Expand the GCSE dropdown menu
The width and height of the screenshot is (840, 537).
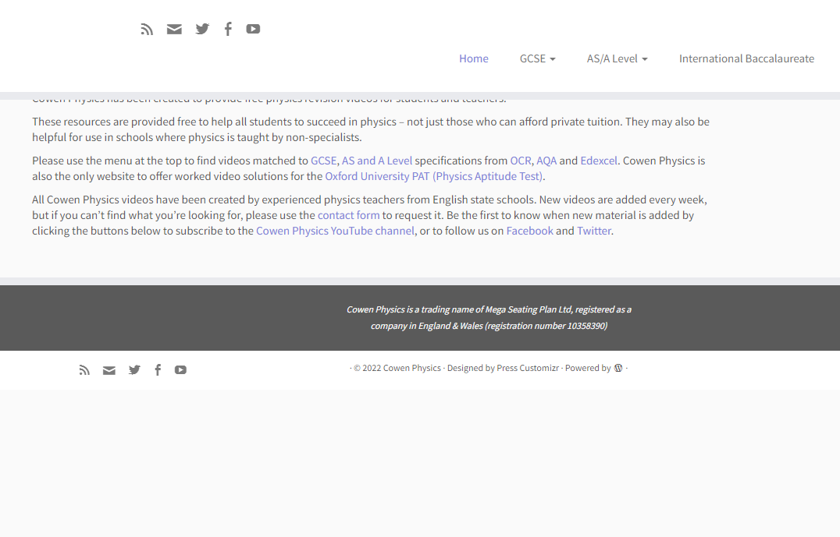point(537,58)
